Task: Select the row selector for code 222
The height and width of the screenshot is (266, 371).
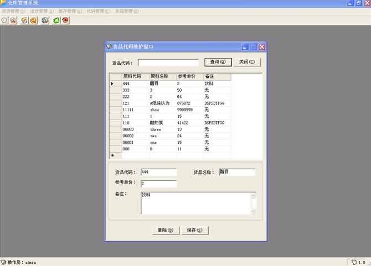Action: click(116, 97)
